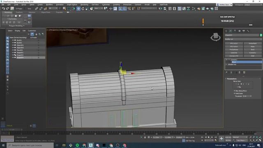Activate the Select and Rotate tool
The image size is (263, 148).
pos(83,8)
